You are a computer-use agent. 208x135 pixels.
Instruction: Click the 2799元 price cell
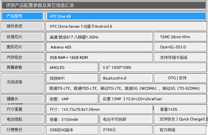[x=125, y=130]
